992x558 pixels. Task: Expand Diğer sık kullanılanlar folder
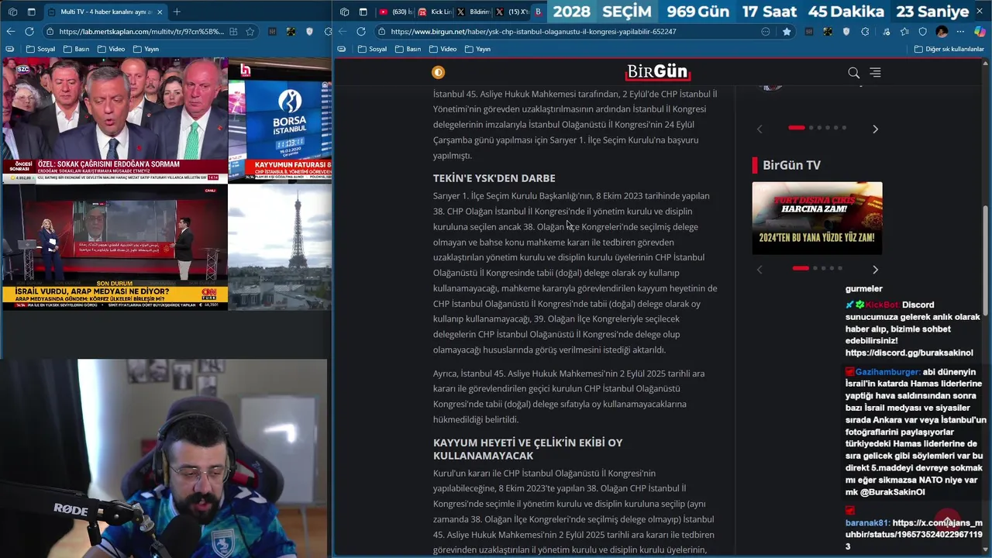click(x=949, y=49)
